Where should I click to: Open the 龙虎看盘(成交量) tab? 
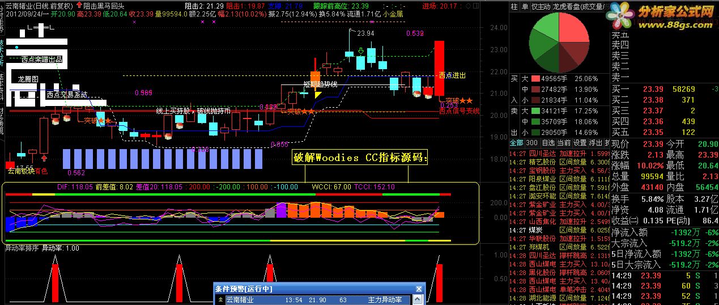click(x=578, y=7)
